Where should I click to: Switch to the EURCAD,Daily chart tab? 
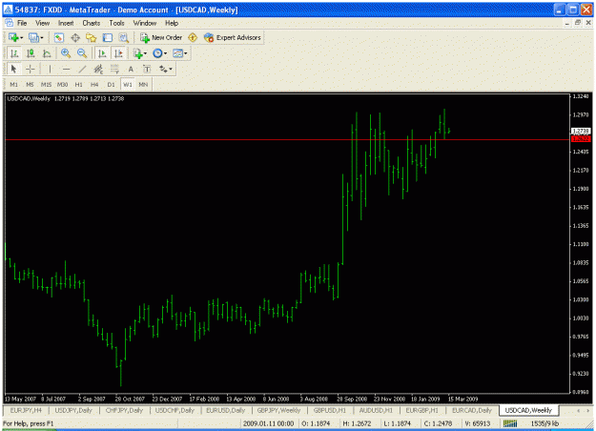[x=471, y=410]
